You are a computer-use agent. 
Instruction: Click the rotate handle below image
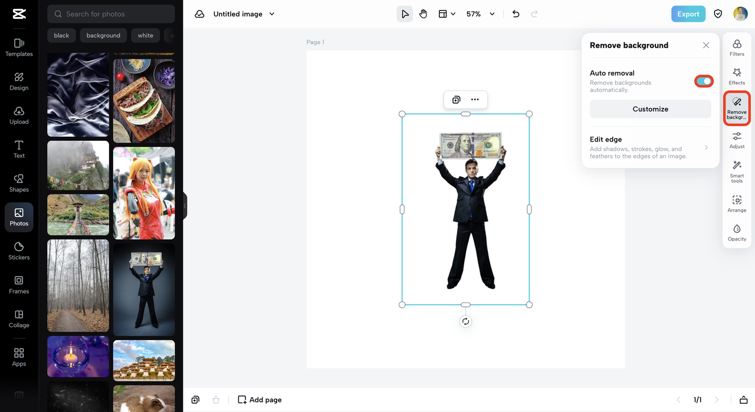pyautogui.click(x=465, y=321)
